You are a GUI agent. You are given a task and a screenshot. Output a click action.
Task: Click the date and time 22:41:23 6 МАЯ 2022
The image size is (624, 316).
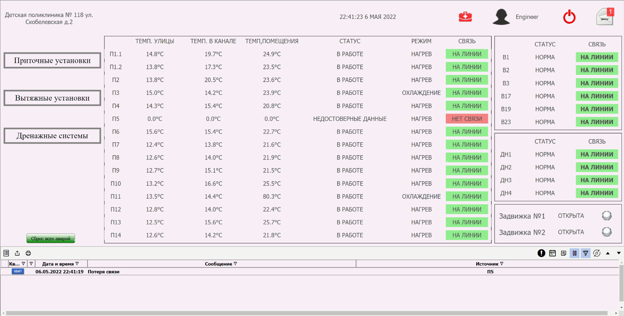[x=368, y=17]
